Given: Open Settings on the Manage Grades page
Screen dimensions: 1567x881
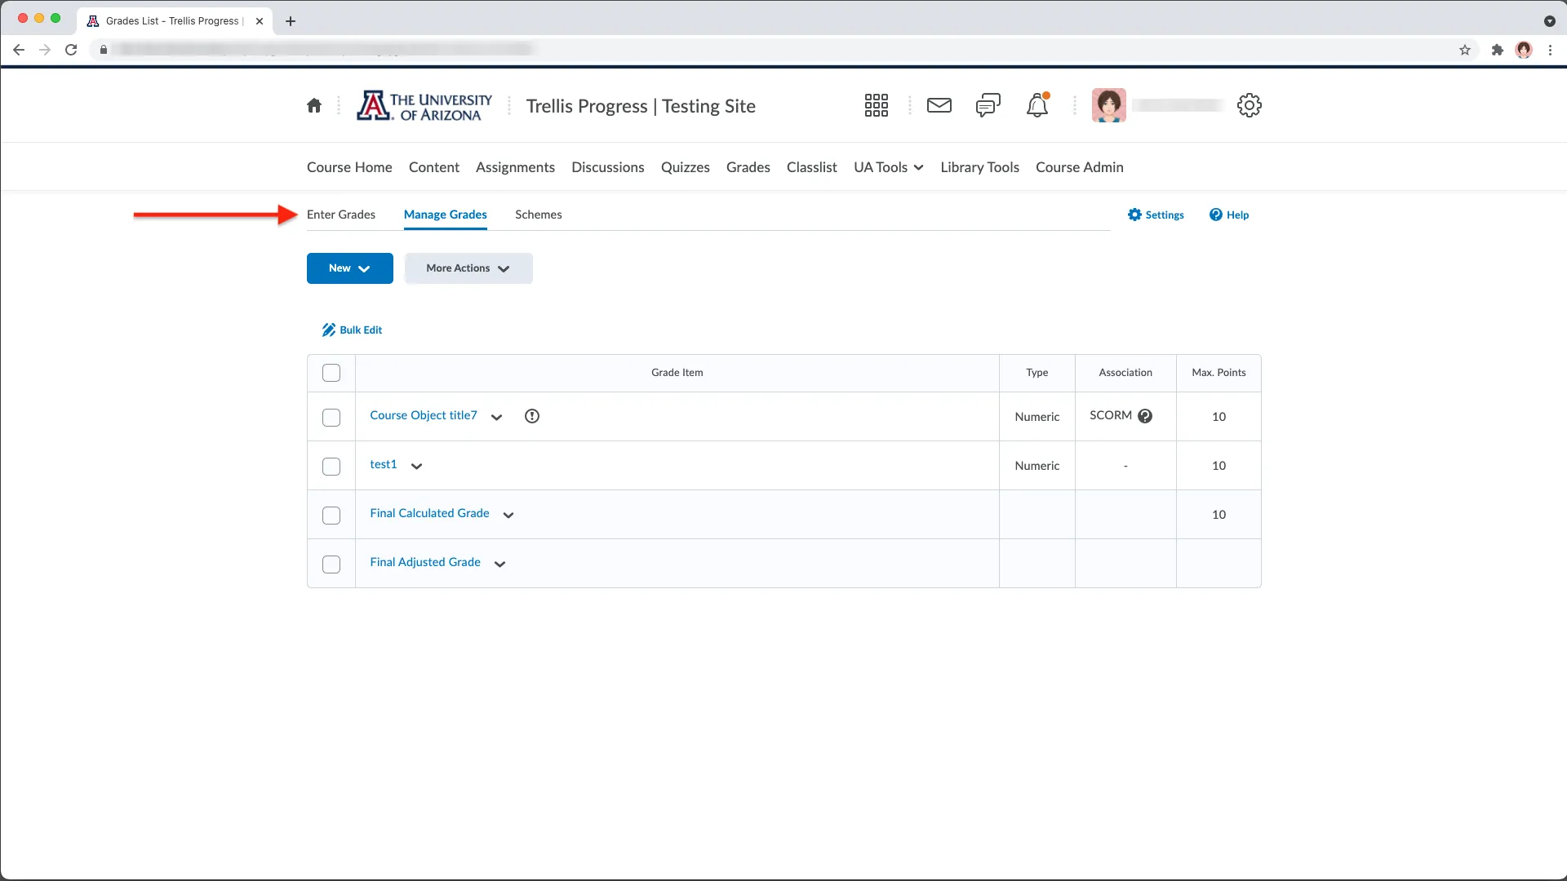Looking at the screenshot, I should click(1156, 214).
